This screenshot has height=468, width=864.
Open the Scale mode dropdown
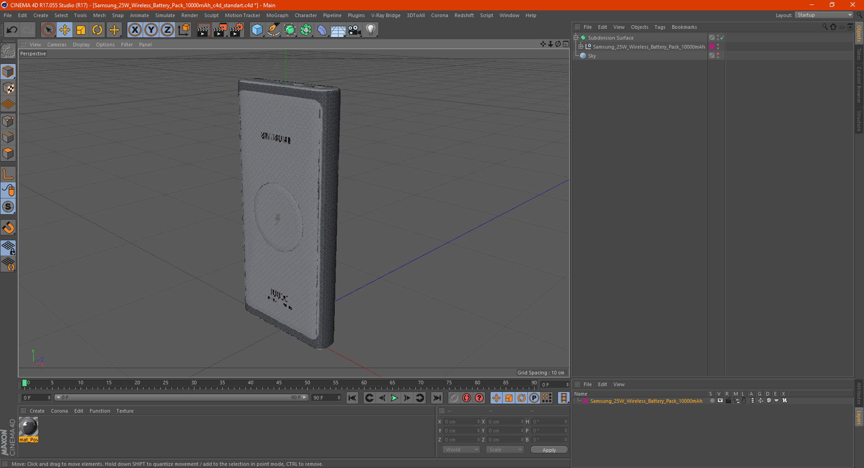point(505,450)
